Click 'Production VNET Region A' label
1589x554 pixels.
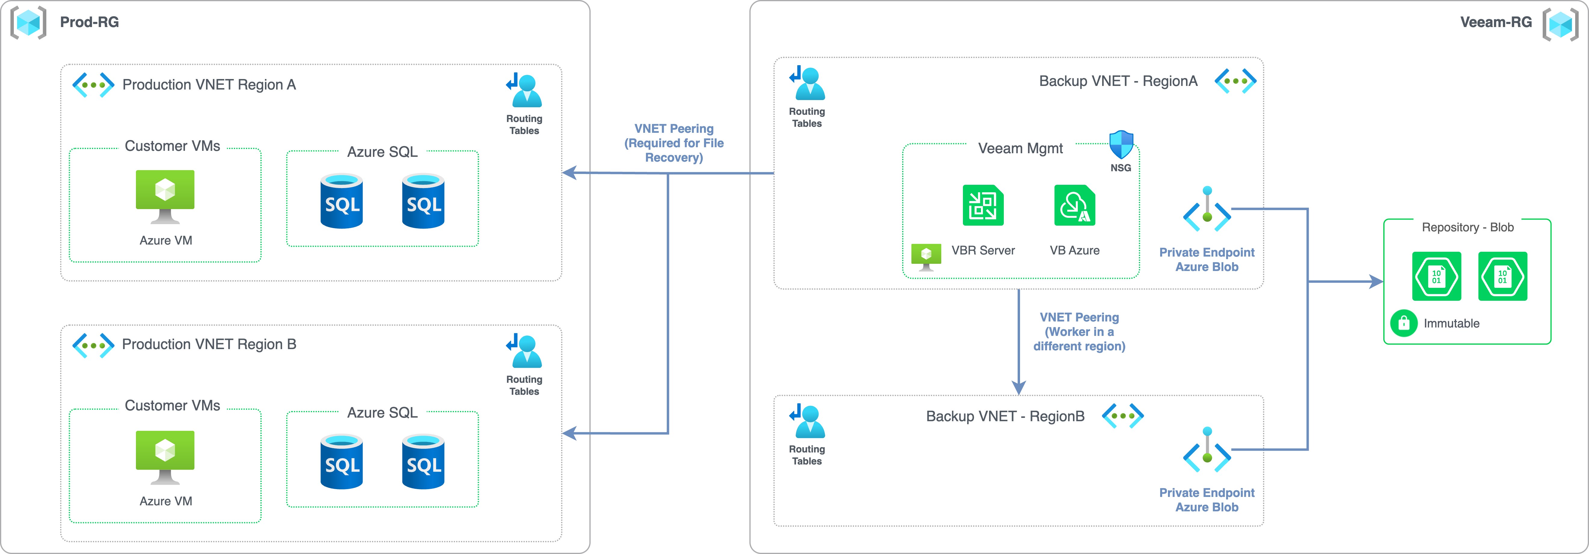click(x=209, y=84)
